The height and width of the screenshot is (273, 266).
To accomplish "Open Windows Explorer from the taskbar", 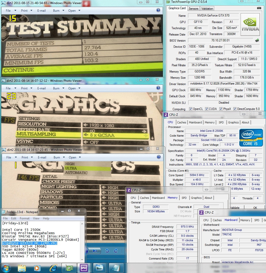I will 22,268.
